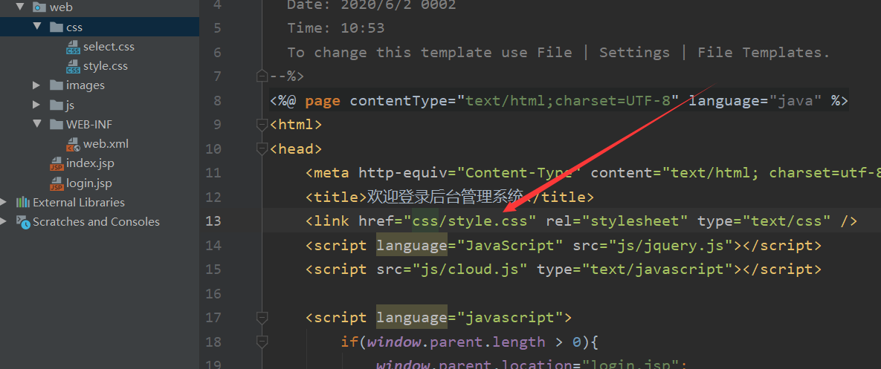
Task: Expand Scratches and Consoles arrow
Action: click(4, 221)
